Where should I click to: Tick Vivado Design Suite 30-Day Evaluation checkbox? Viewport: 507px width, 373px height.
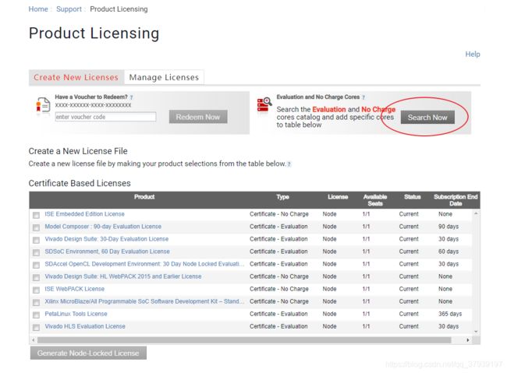36,240
